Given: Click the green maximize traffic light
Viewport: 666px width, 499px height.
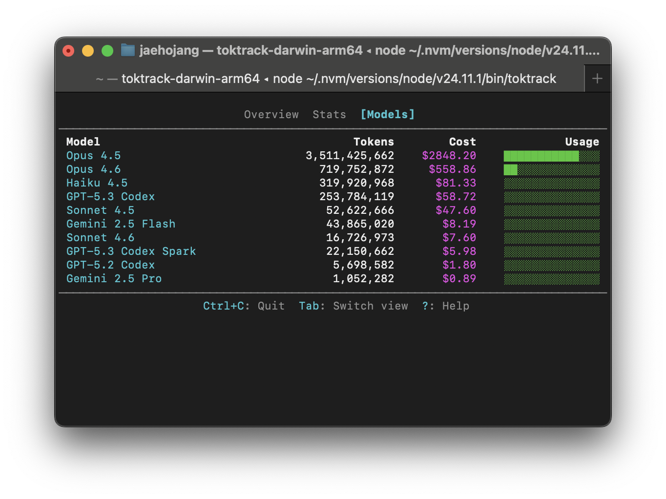Looking at the screenshot, I should [107, 50].
